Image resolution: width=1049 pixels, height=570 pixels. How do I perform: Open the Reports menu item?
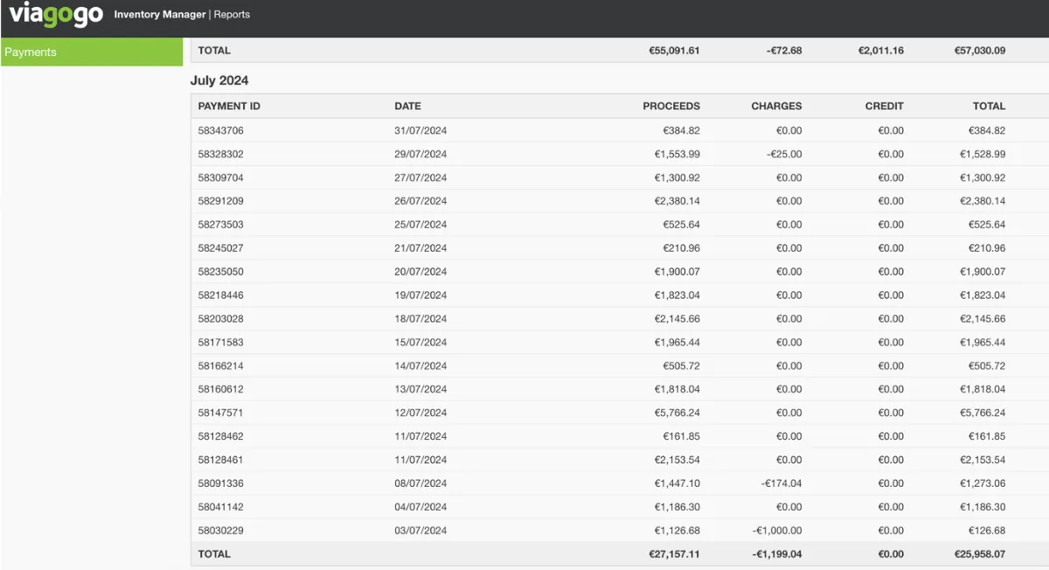[232, 15]
